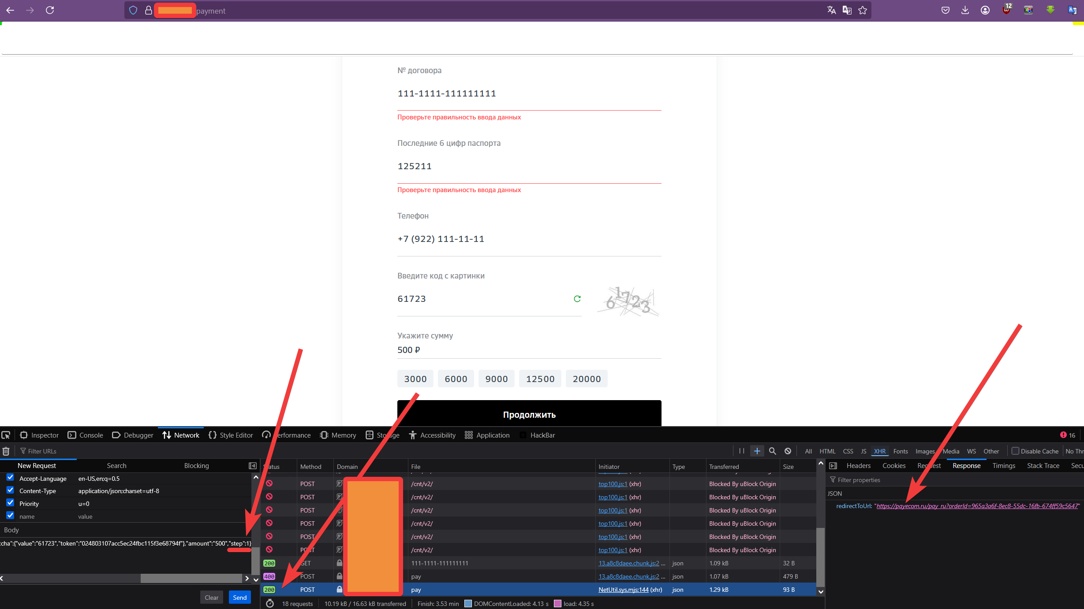Uncheck the Accept-Language header checkbox
Screen dimensions: 1084x609
(10, 478)
